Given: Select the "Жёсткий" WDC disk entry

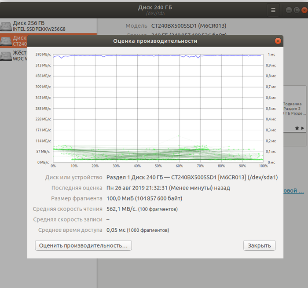Looking at the screenshot, I should 14,55.
